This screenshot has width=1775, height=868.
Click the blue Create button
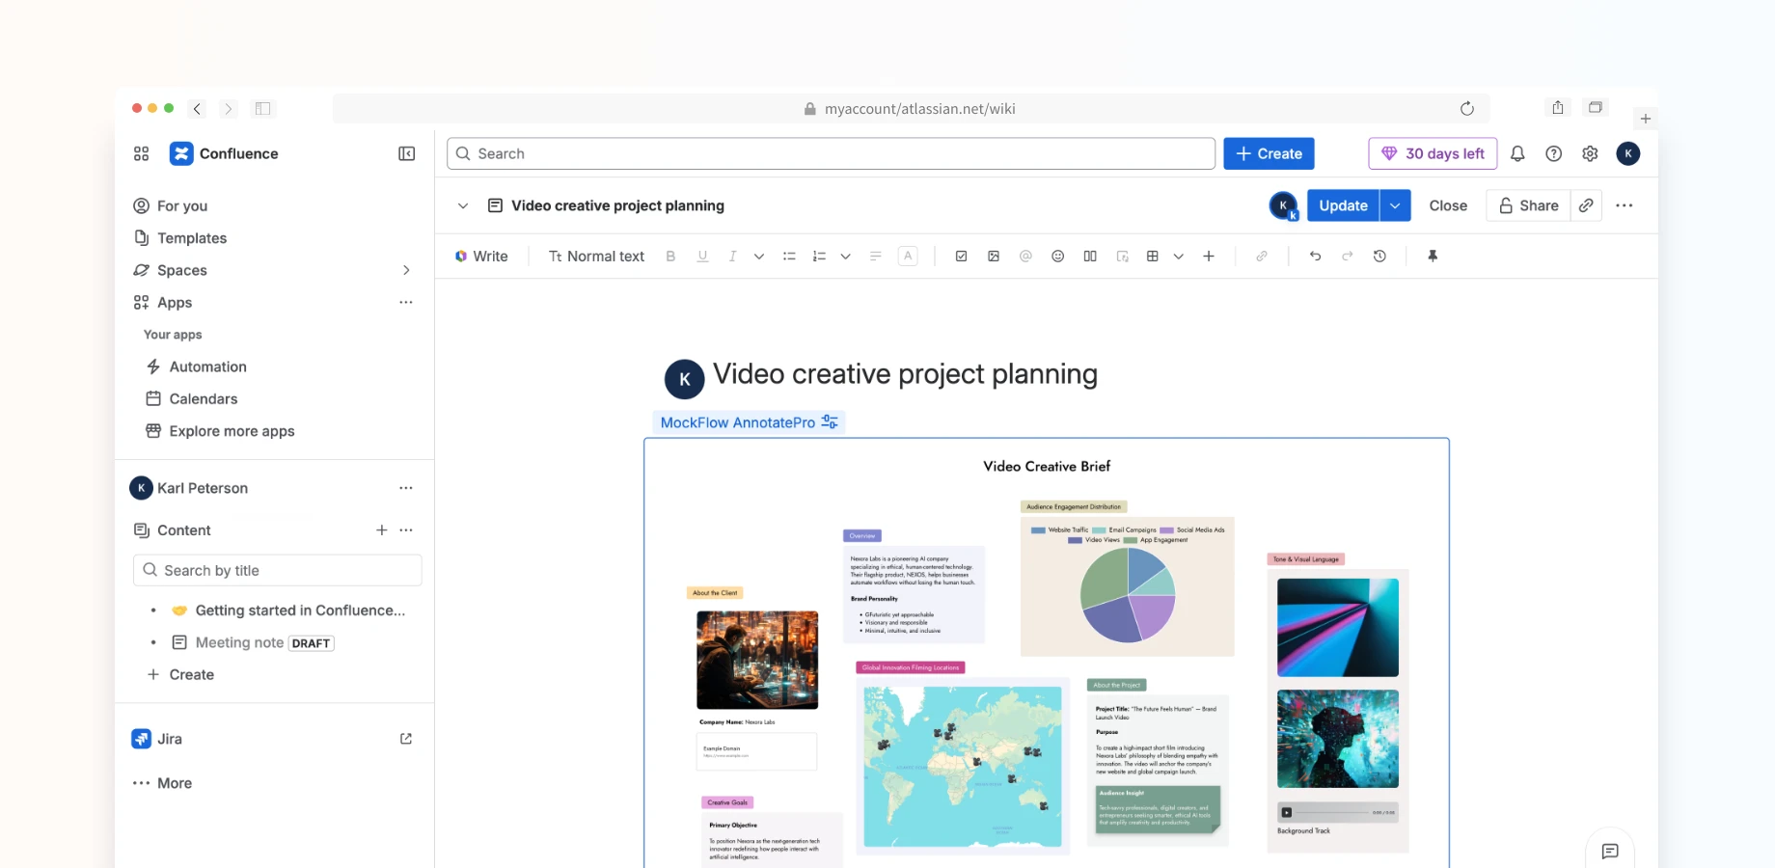click(1269, 153)
